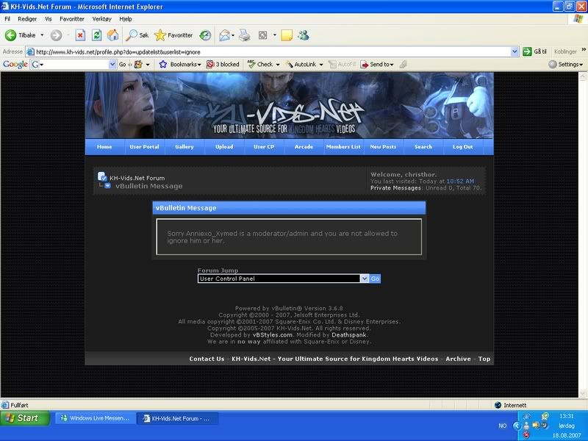Viewport: 588px width, 441px height.
Task: Click the page scrollbar up arrow
Action: point(582,76)
